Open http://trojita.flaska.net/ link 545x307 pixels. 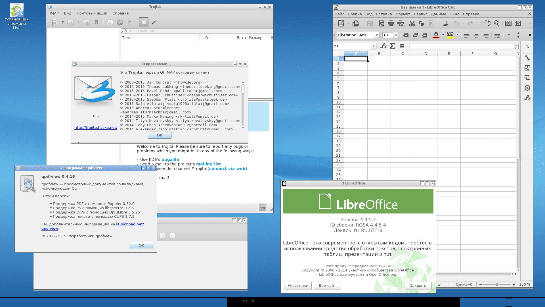[96, 128]
